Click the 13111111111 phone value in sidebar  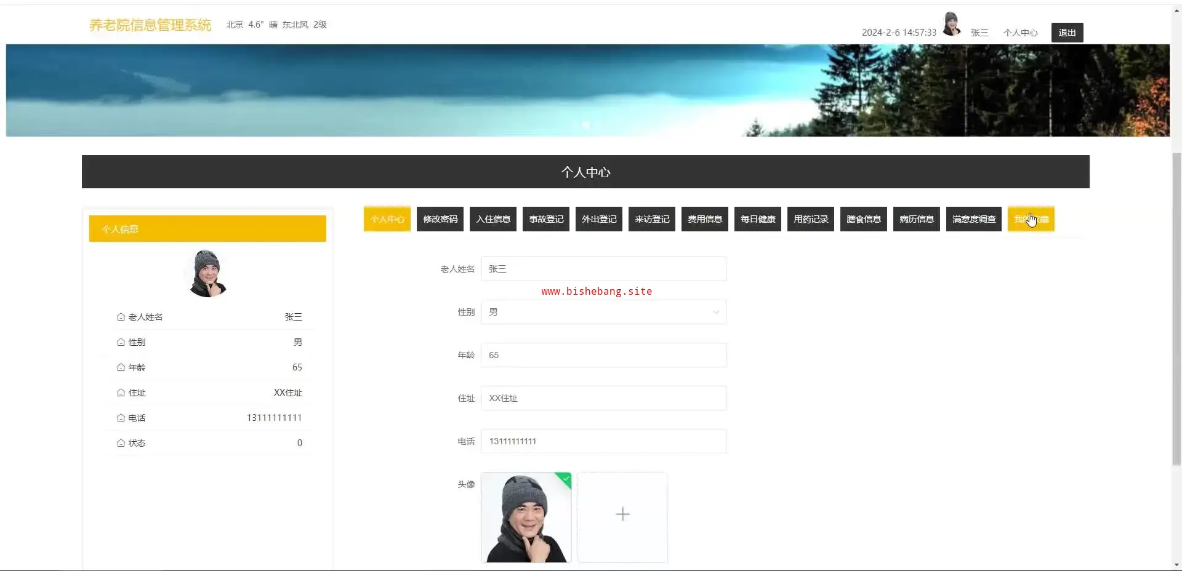click(x=275, y=418)
